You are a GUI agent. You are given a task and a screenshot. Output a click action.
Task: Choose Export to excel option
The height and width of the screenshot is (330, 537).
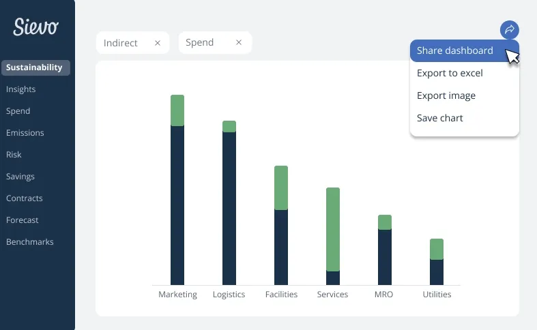[450, 73]
